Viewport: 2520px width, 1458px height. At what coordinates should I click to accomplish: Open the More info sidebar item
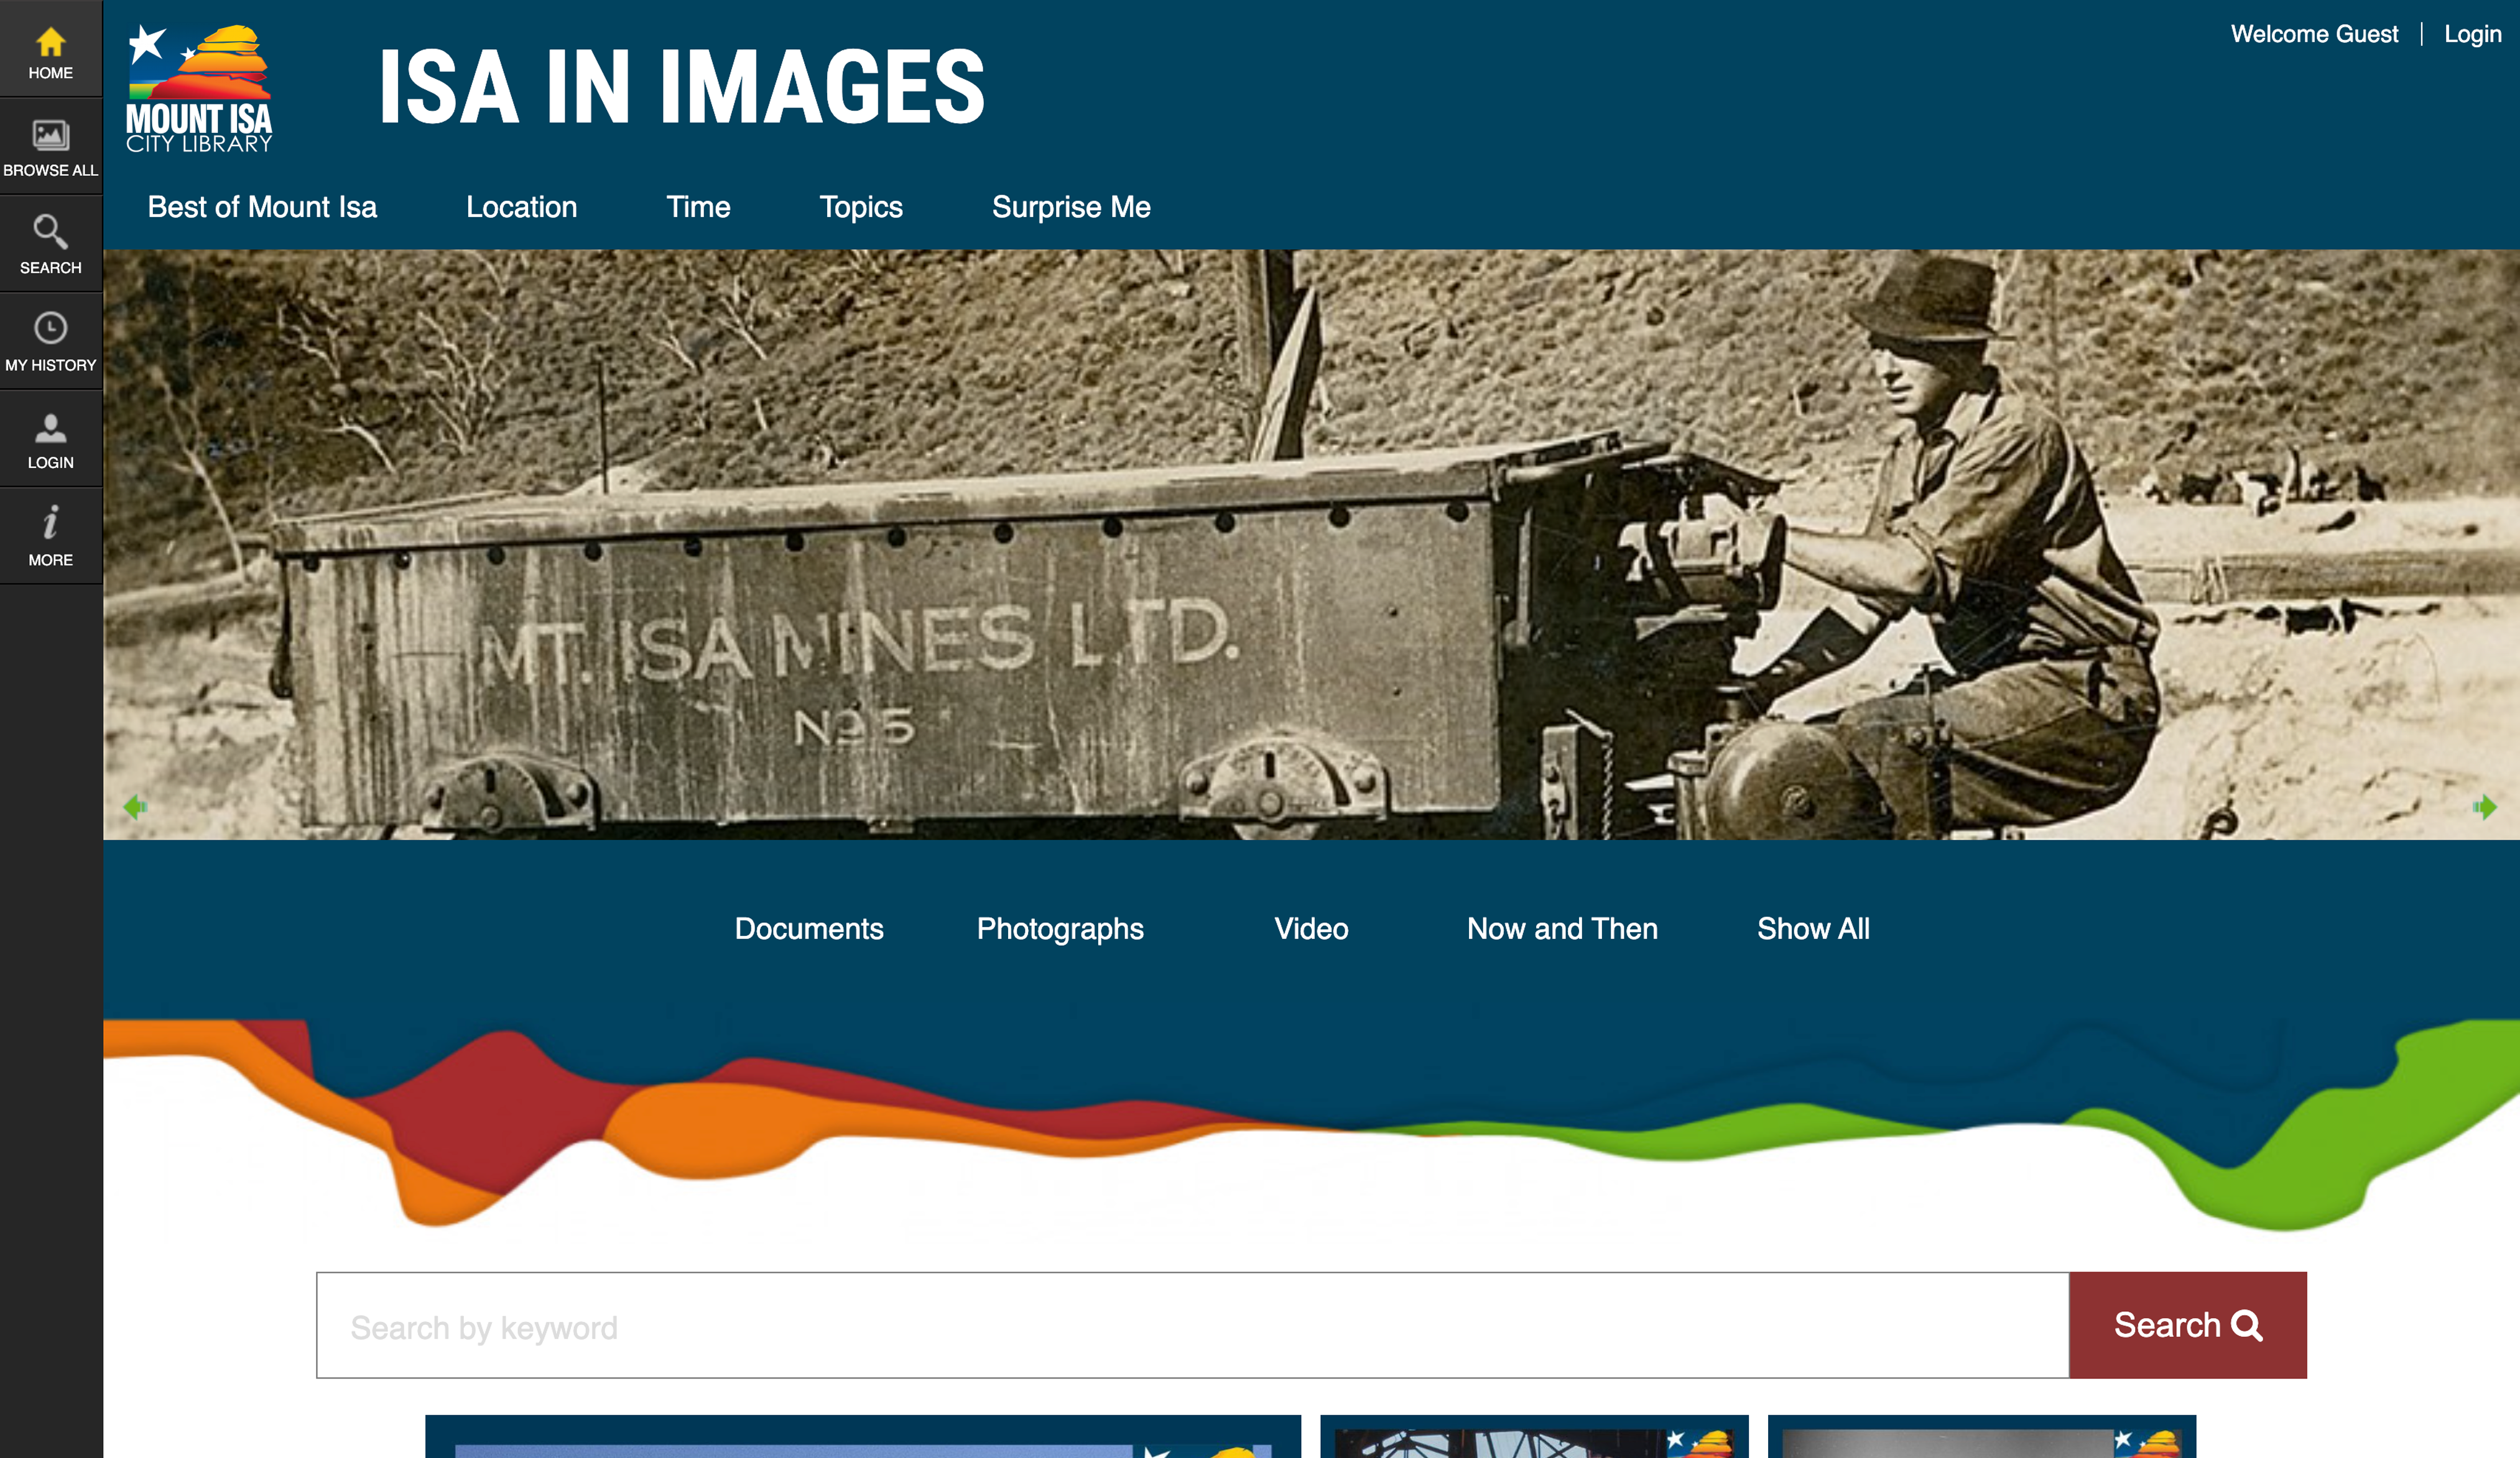(x=51, y=536)
